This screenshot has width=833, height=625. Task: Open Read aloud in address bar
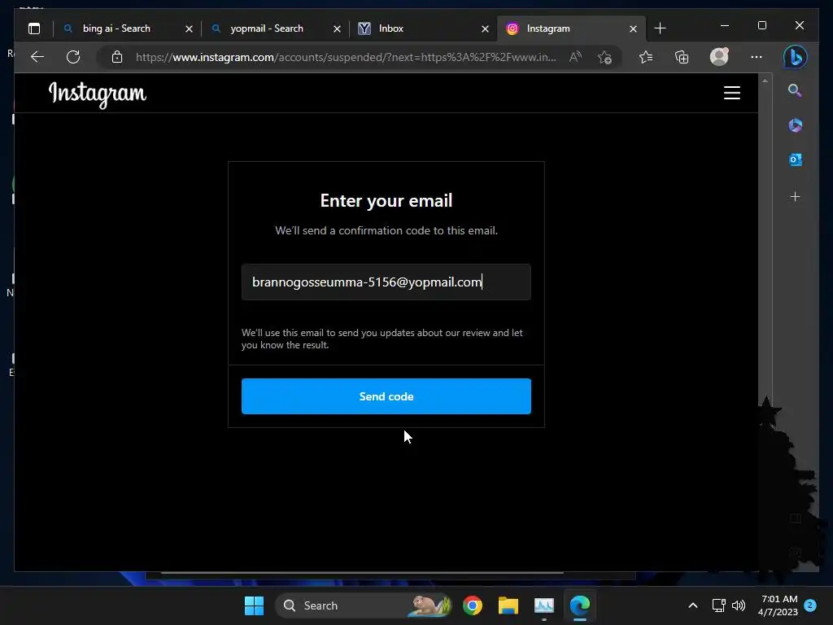[x=575, y=57]
